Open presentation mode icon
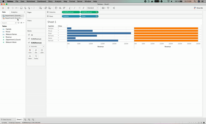 (x=108, y=8)
